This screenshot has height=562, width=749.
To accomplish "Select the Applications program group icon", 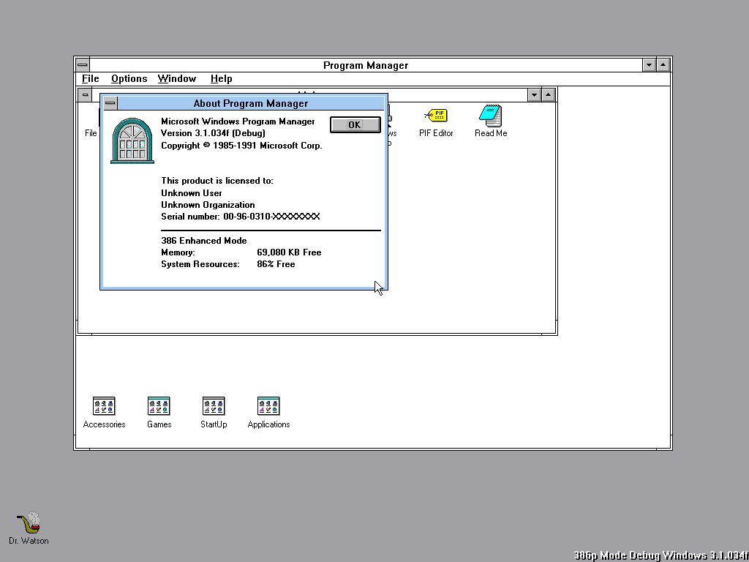I will point(268,406).
